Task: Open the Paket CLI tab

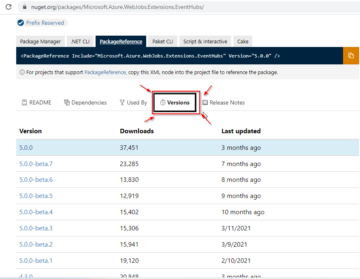Action: pyautogui.click(x=162, y=41)
